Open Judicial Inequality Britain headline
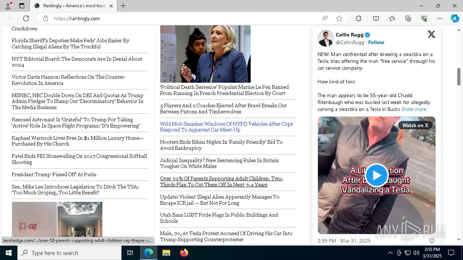The width and height of the screenshot is (463, 260). click(219, 163)
